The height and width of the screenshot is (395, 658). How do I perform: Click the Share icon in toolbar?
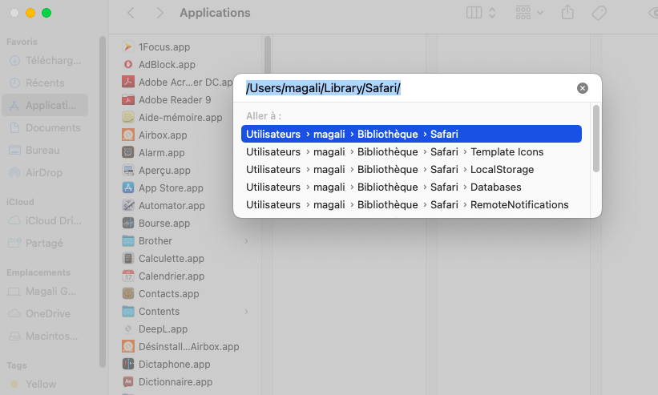(567, 12)
